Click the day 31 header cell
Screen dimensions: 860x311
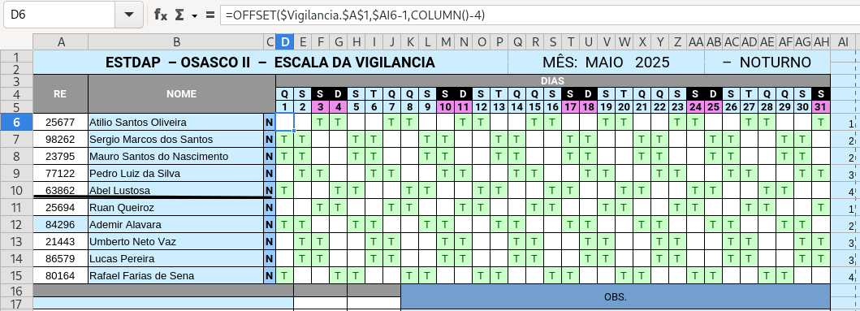point(821,107)
